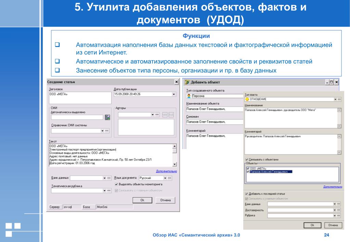Click the Комментарий field in Добавить объект
The image size is (350, 242).
(215, 141)
